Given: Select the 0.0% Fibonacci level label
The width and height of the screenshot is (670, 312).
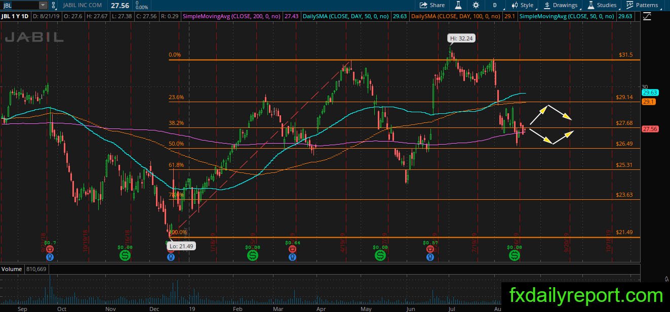Looking at the screenshot, I should point(175,55).
